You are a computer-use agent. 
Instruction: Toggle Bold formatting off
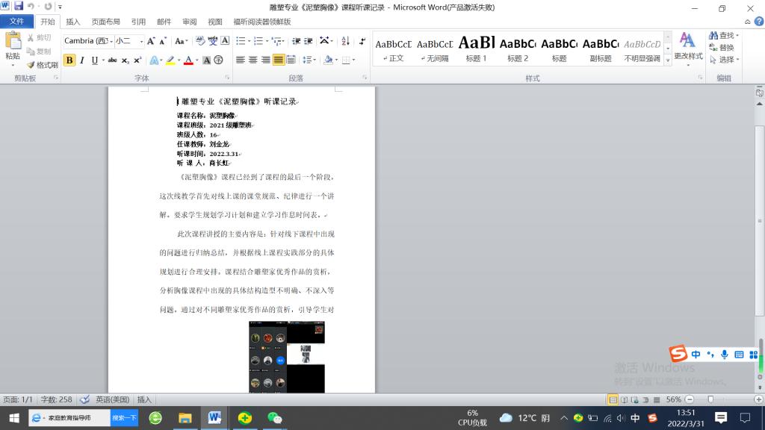click(69, 60)
